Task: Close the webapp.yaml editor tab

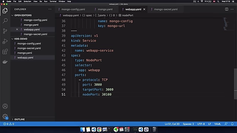Action: pos(144,9)
